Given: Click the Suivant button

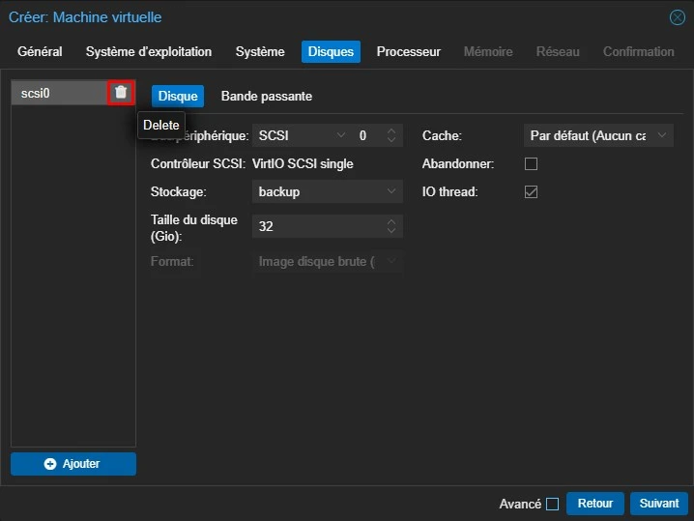Looking at the screenshot, I should (x=658, y=504).
